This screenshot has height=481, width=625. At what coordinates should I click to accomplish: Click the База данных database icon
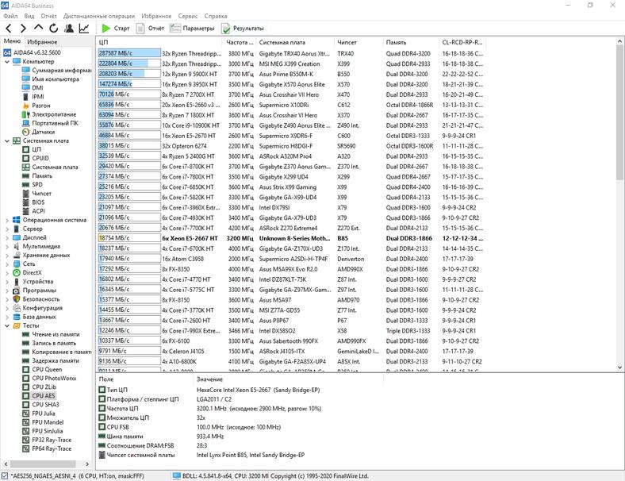tap(17, 317)
